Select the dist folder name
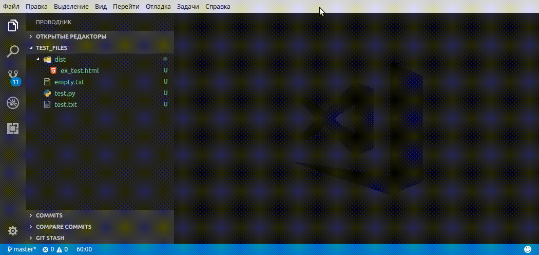Viewport: 539px width, 255px height. (x=60, y=59)
